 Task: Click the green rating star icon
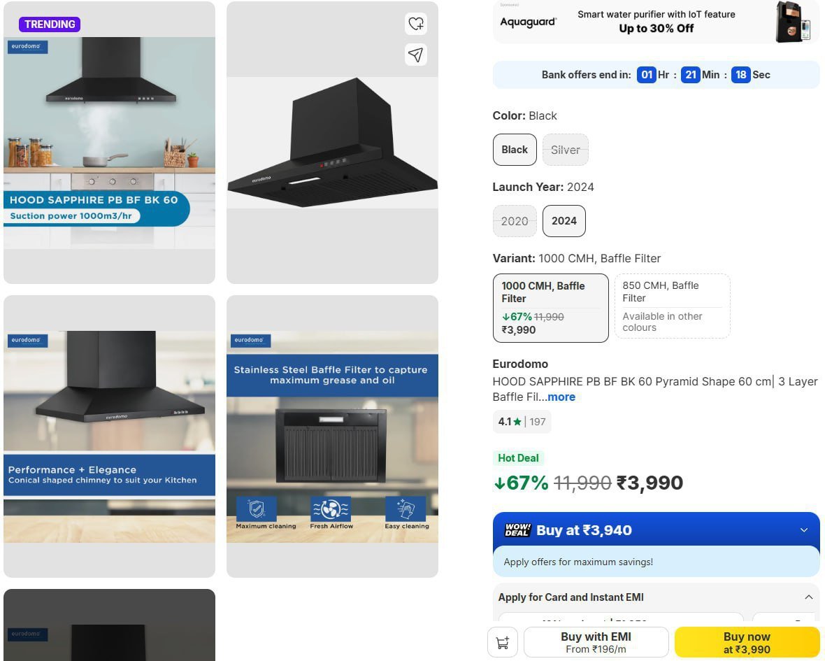click(517, 422)
